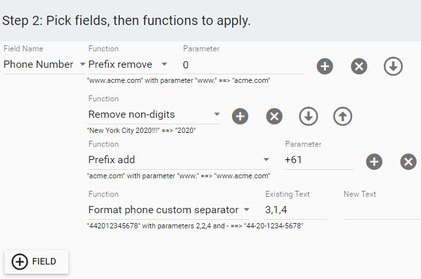Add function after Prefix add row
421x279 pixels.
point(374,162)
